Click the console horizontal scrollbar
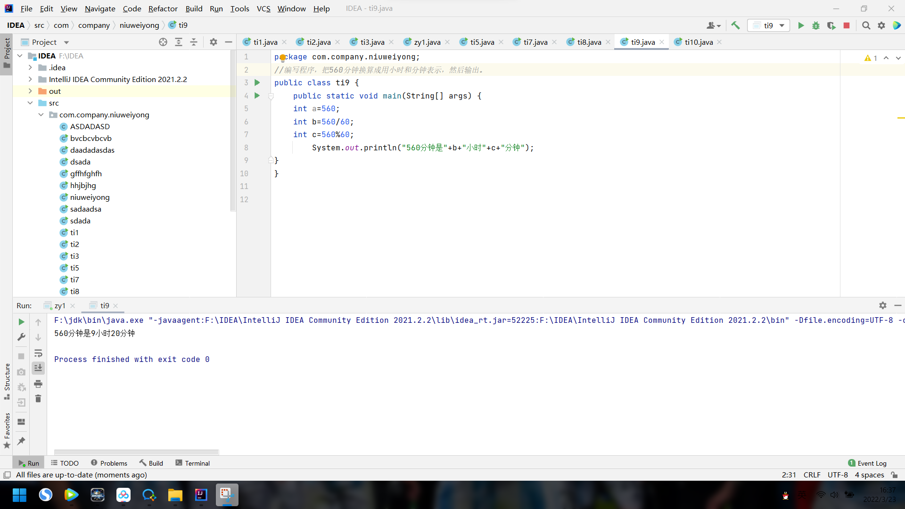Screen dimensions: 905x509 click(136, 452)
